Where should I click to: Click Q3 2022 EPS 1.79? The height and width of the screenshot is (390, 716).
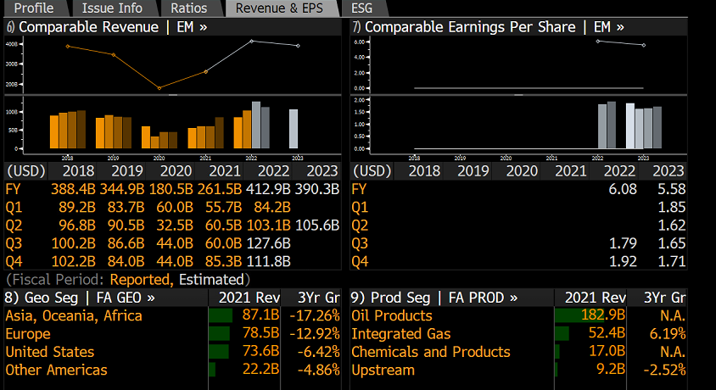(623, 243)
